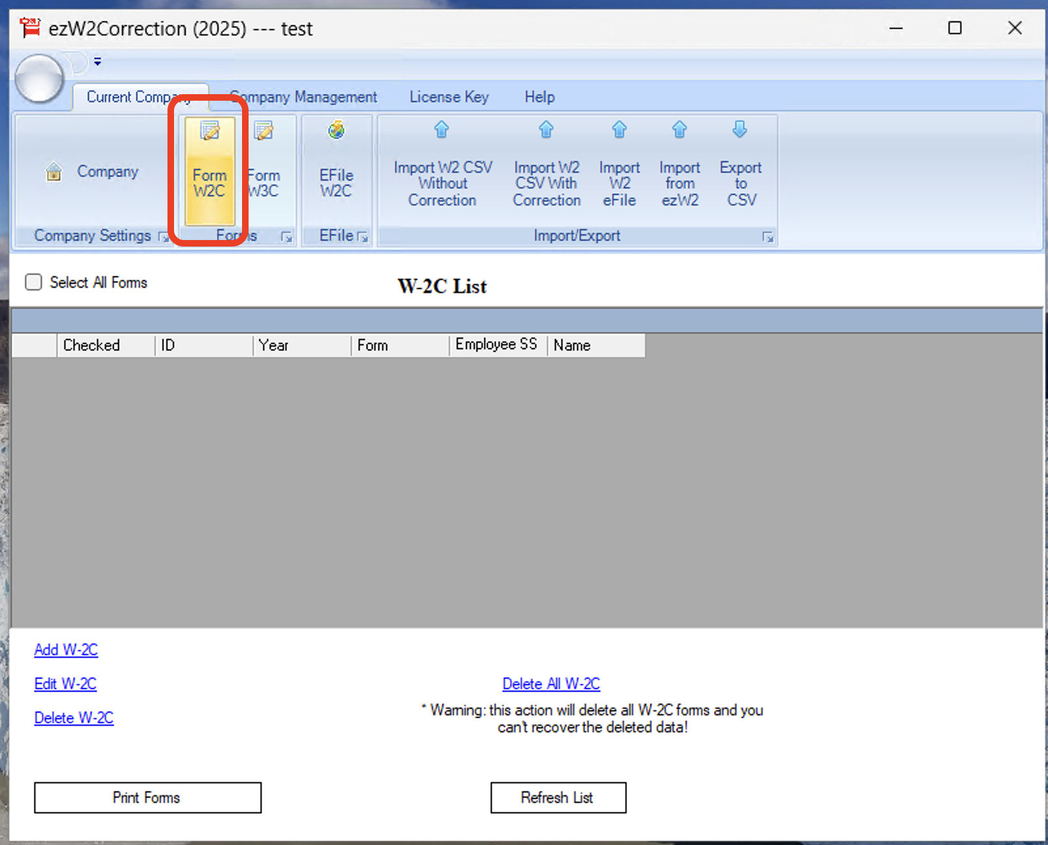Viewport: 1048px width, 845px height.
Task: Expand the Quick Access Toolbar dropdown arrow
Action: point(97,61)
